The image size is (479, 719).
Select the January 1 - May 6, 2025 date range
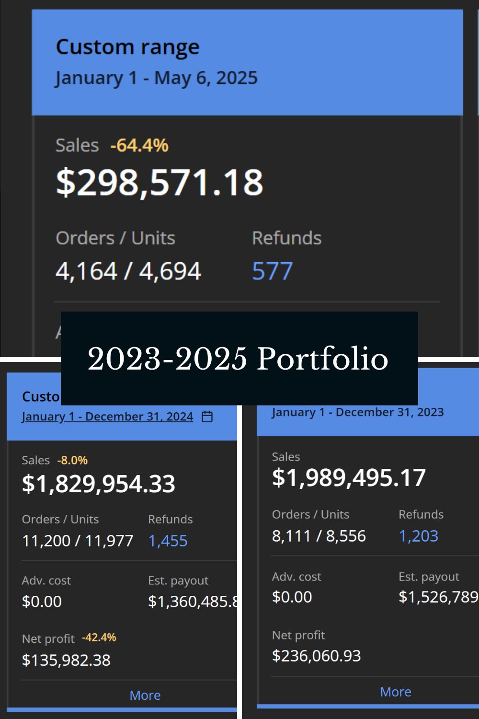[x=156, y=78]
